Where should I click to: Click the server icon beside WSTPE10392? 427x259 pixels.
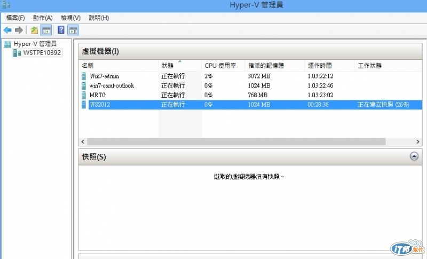pos(17,52)
